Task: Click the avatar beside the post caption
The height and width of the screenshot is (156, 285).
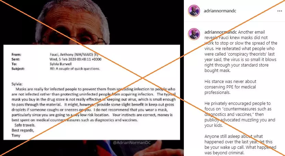Action: coord(194,34)
